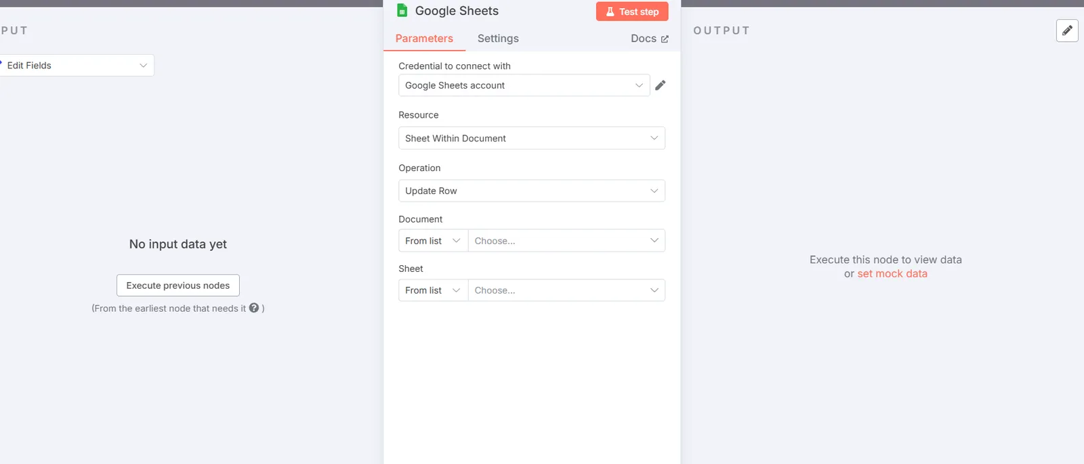Open the Edit Fields input node dropdown
Viewport: 1084px width, 464px height.
tap(76, 66)
